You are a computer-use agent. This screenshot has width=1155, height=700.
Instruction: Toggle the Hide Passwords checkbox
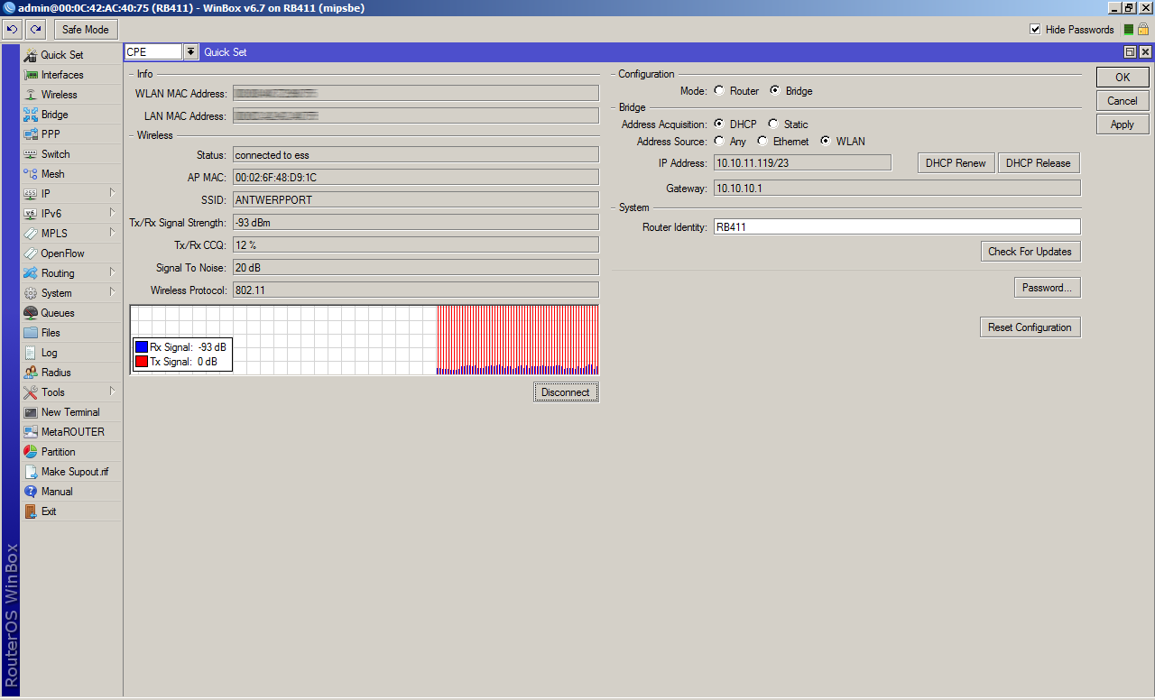(1035, 30)
